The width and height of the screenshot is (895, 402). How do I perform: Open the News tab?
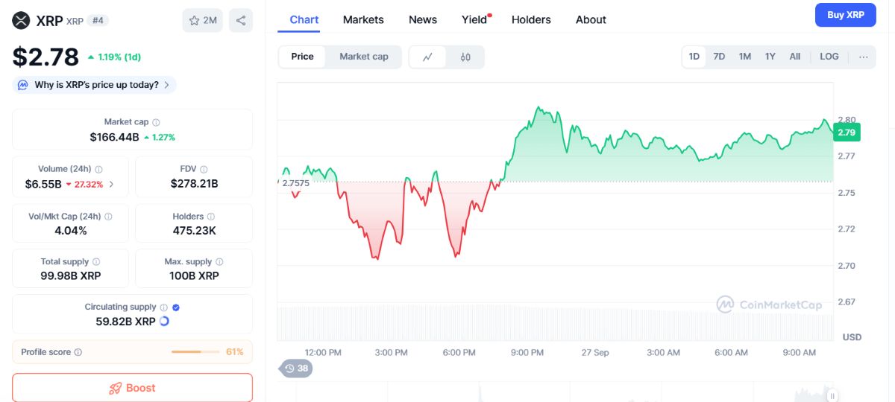click(423, 19)
